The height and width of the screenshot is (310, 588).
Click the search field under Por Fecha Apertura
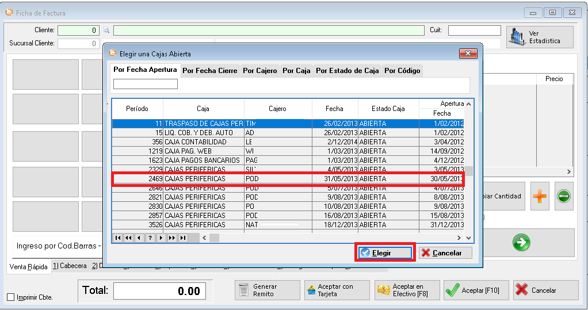146,85
